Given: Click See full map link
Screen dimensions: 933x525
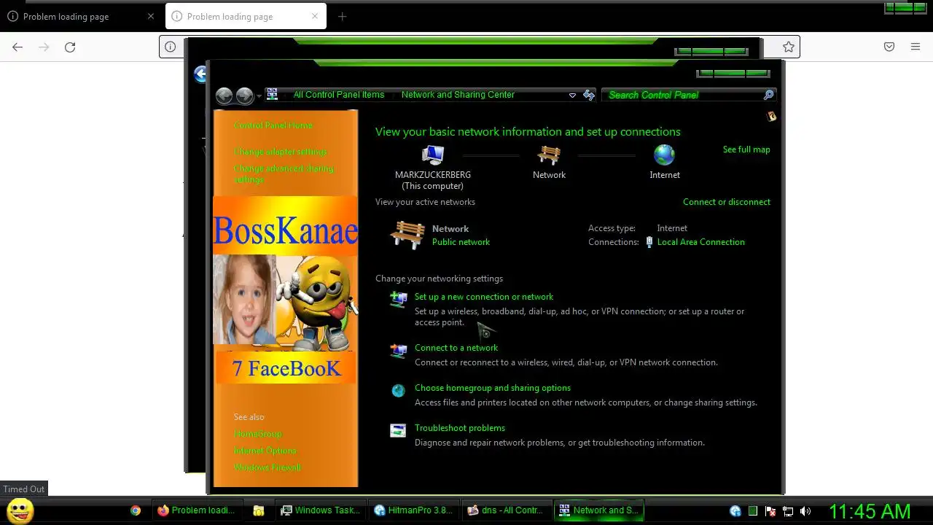Looking at the screenshot, I should [746, 149].
